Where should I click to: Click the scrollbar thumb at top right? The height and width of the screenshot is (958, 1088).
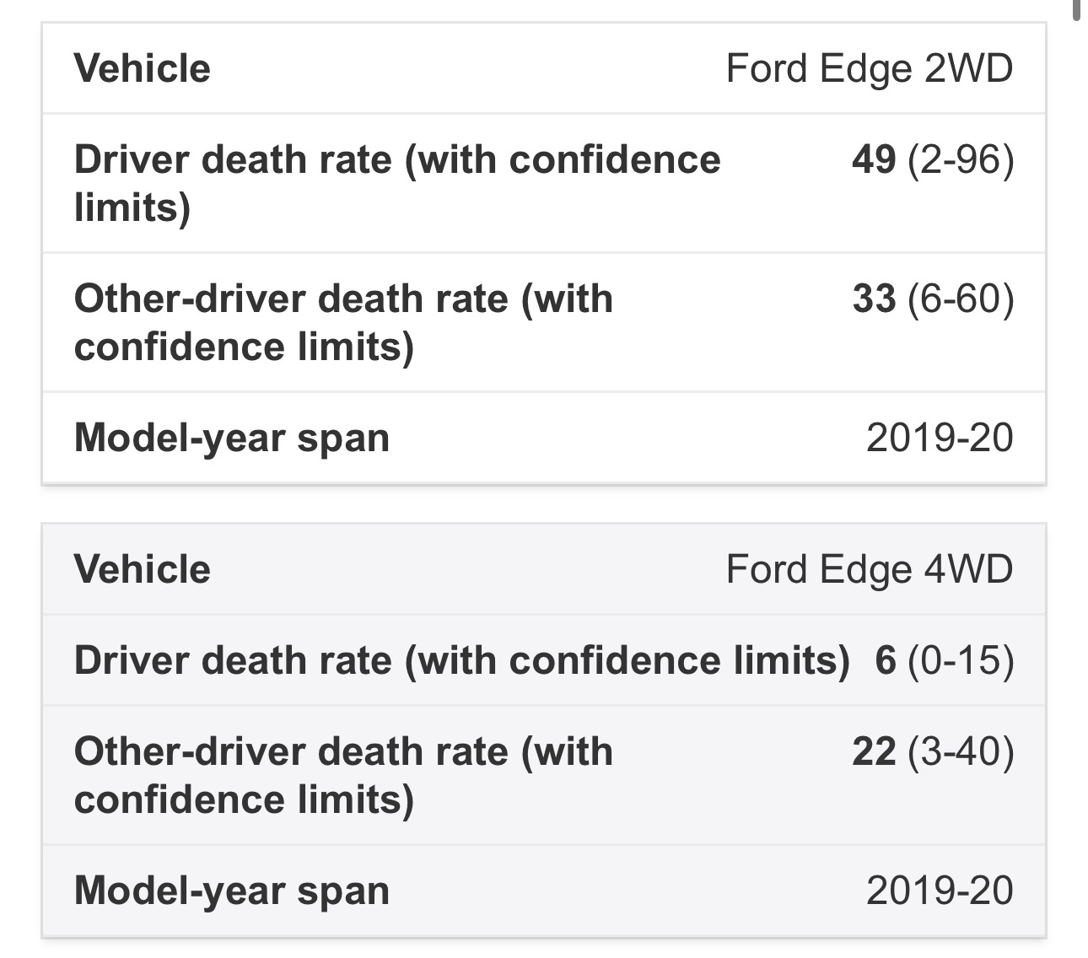coord(1078,8)
